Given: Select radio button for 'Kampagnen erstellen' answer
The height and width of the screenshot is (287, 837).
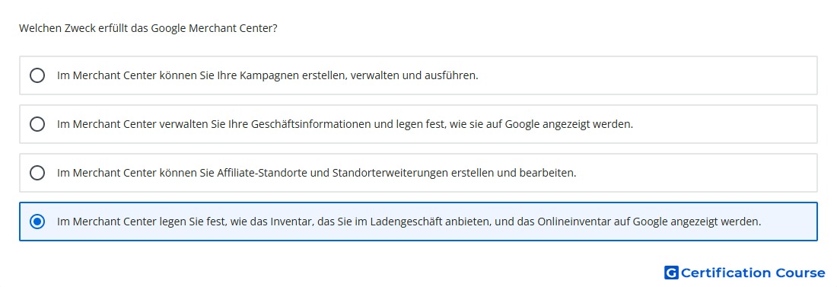Looking at the screenshot, I should coord(37,75).
